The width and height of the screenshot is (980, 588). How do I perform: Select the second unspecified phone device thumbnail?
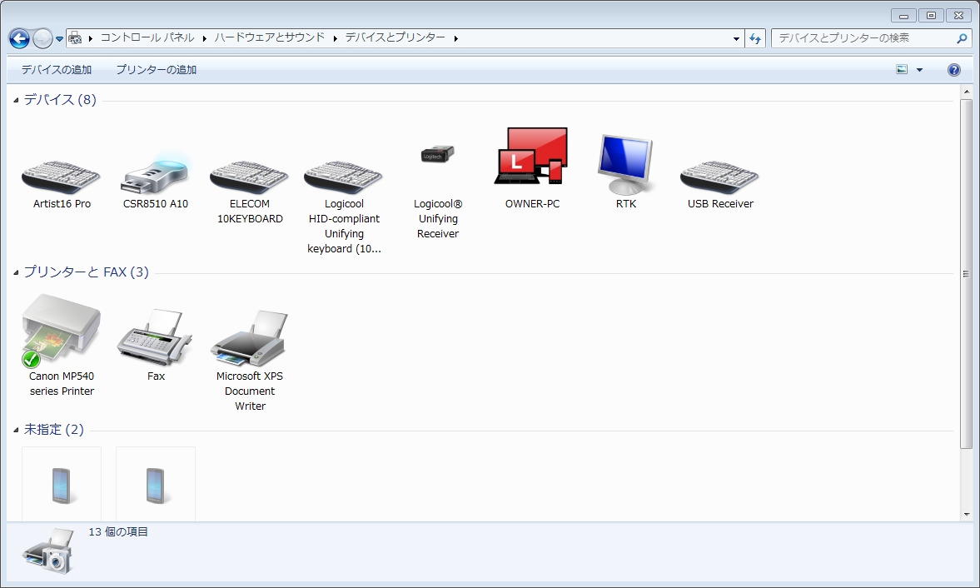tap(155, 485)
